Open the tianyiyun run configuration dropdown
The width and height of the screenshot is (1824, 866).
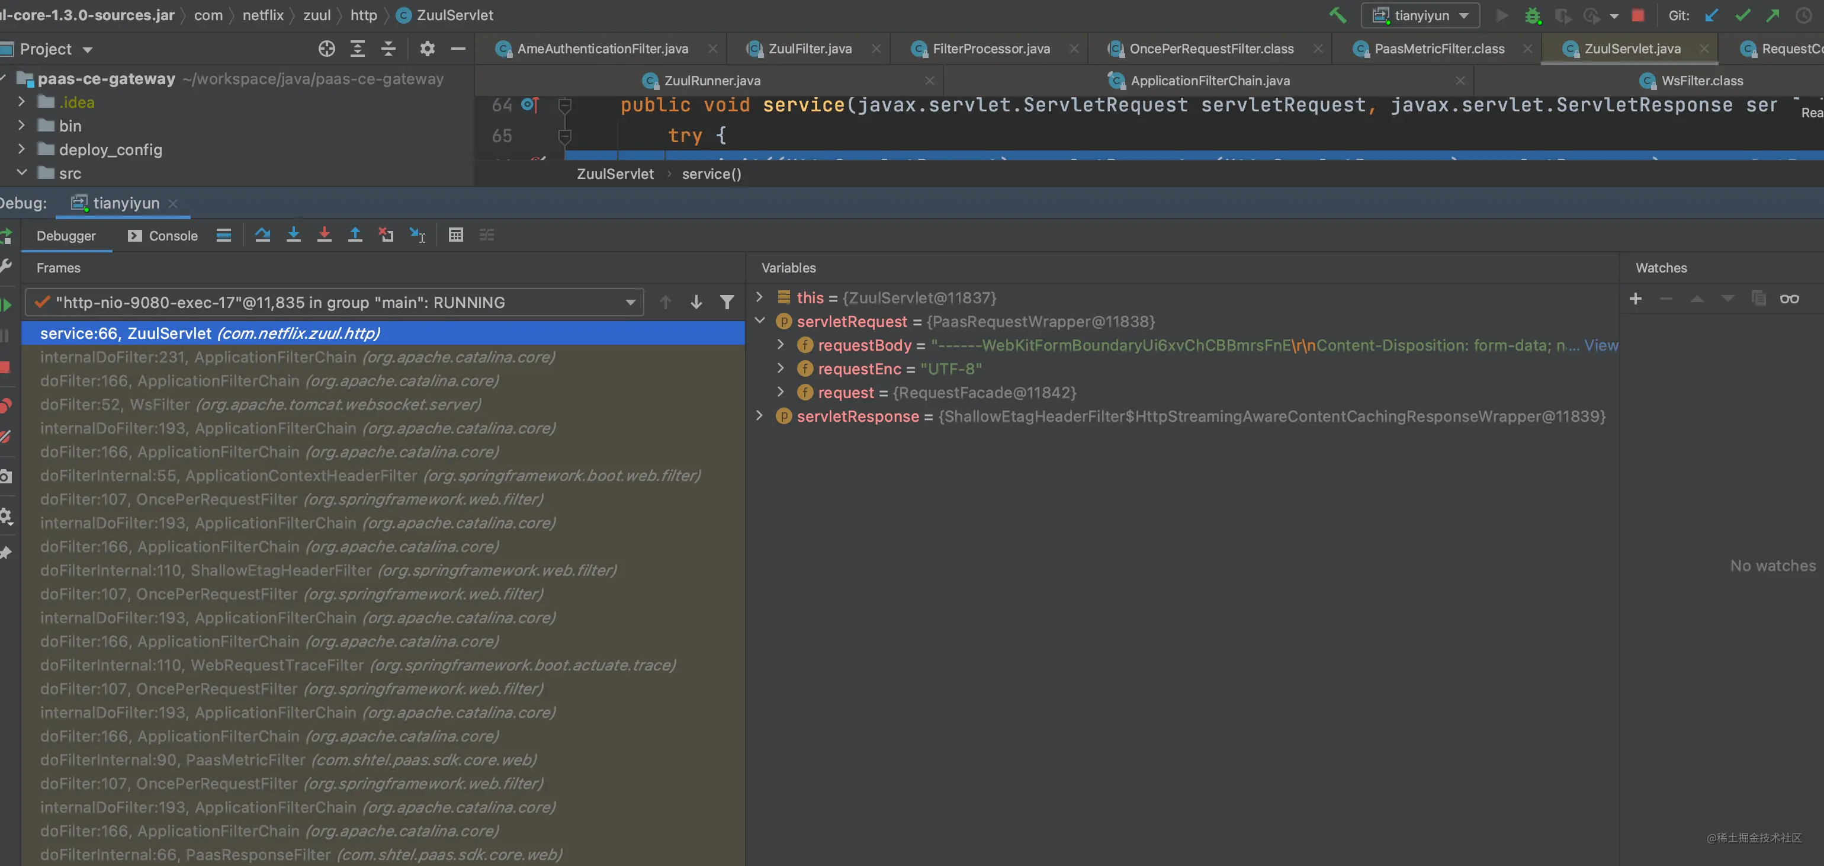click(1420, 15)
